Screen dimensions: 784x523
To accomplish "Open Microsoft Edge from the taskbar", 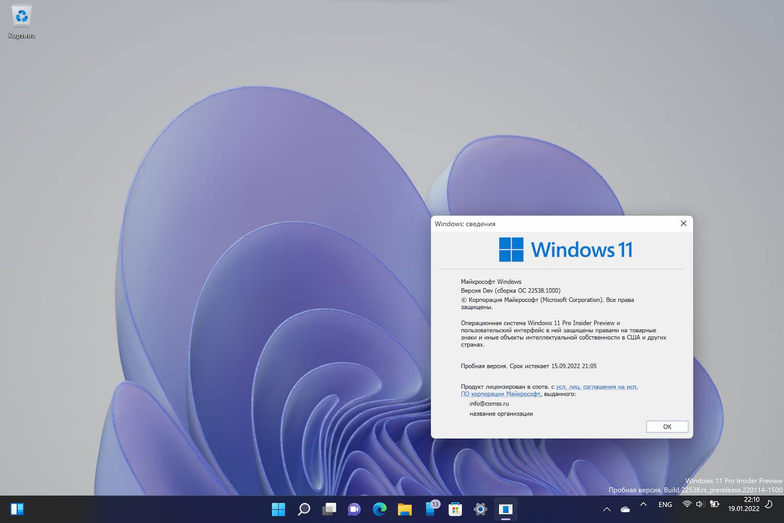I will point(379,508).
